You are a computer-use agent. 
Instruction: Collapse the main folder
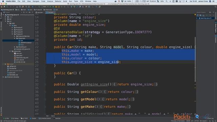click(8, 23)
